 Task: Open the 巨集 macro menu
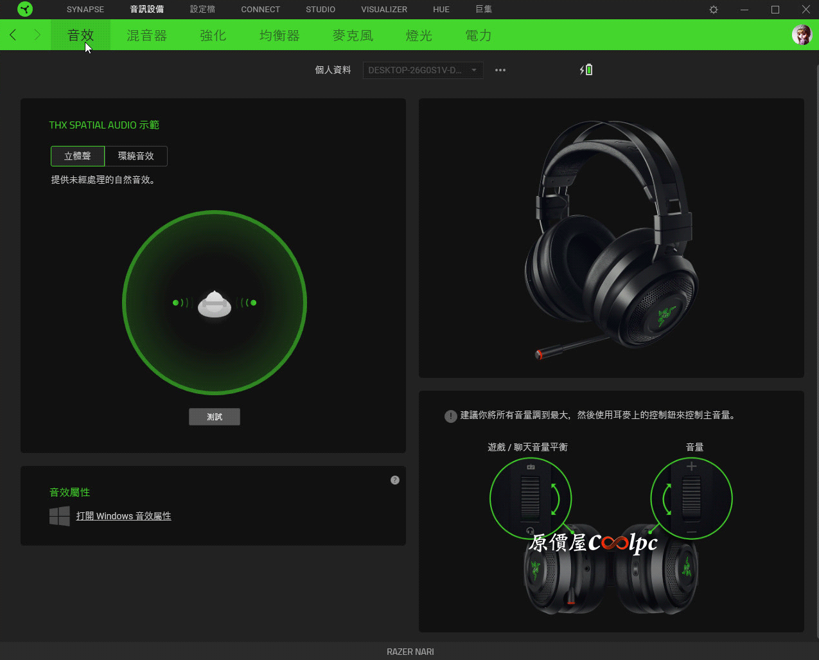(484, 10)
